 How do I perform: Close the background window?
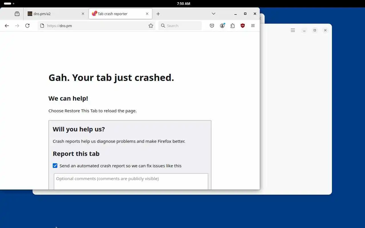[x=325, y=30]
